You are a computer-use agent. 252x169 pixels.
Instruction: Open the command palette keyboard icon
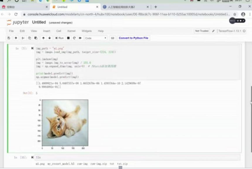pyautogui.click(x=112, y=38)
